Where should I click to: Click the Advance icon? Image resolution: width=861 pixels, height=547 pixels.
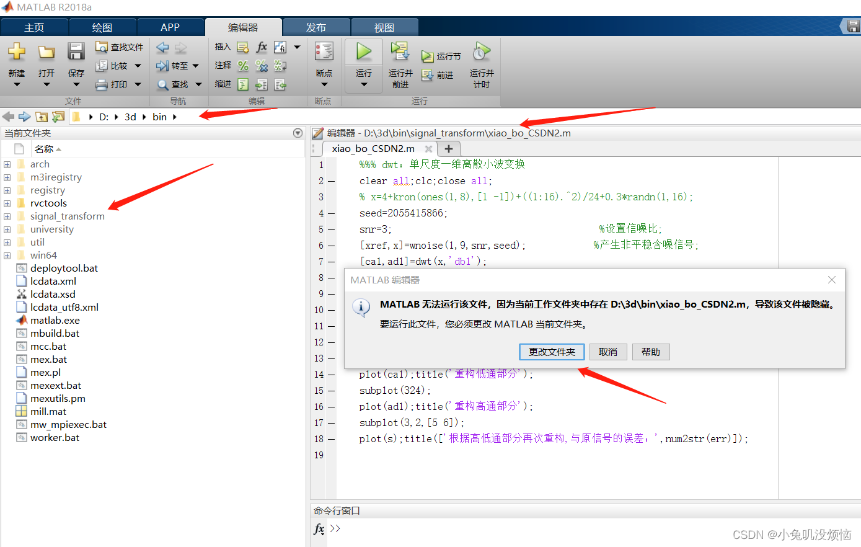(427, 75)
